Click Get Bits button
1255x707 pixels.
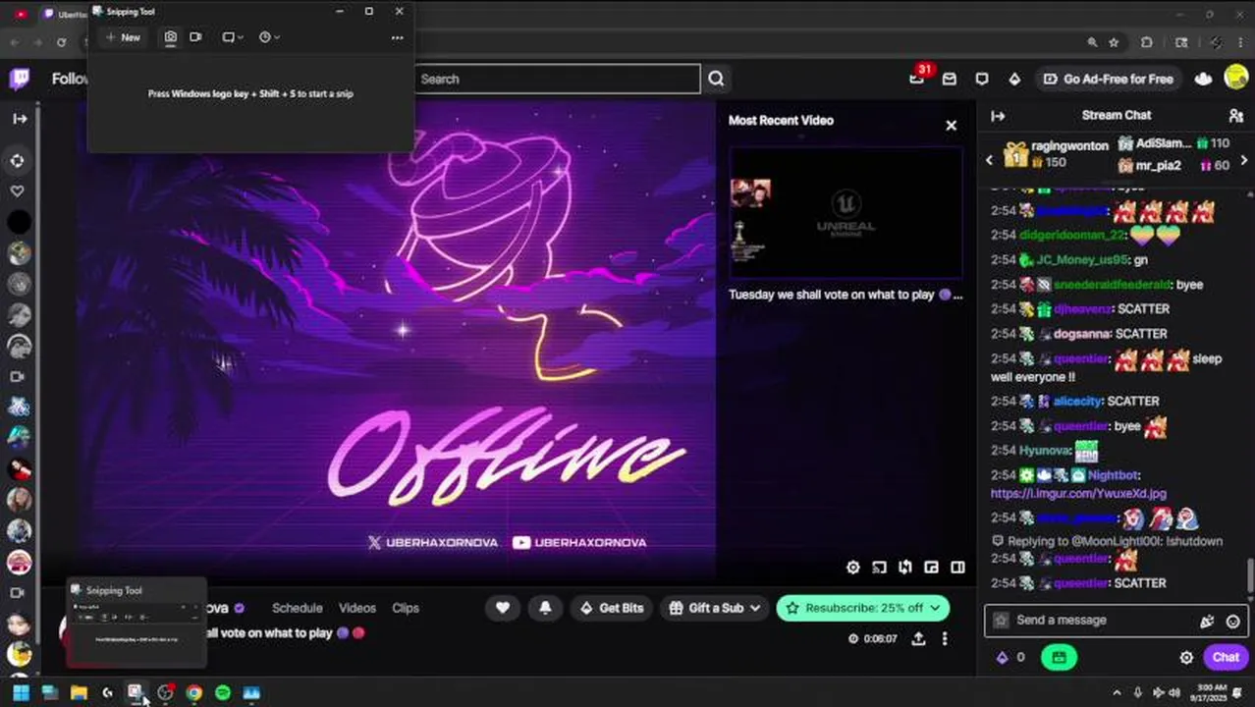click(611, 608)
